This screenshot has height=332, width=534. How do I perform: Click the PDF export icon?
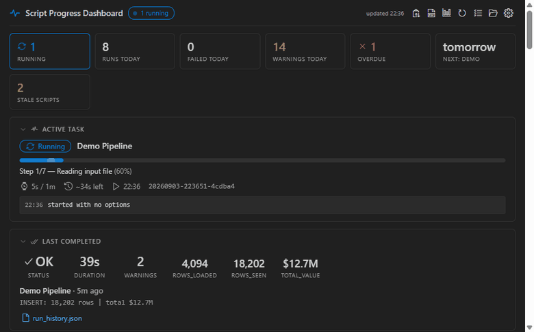click(x=431, y=13)
